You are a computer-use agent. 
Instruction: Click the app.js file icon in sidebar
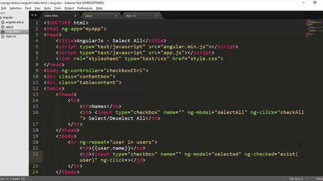(3, 27)
